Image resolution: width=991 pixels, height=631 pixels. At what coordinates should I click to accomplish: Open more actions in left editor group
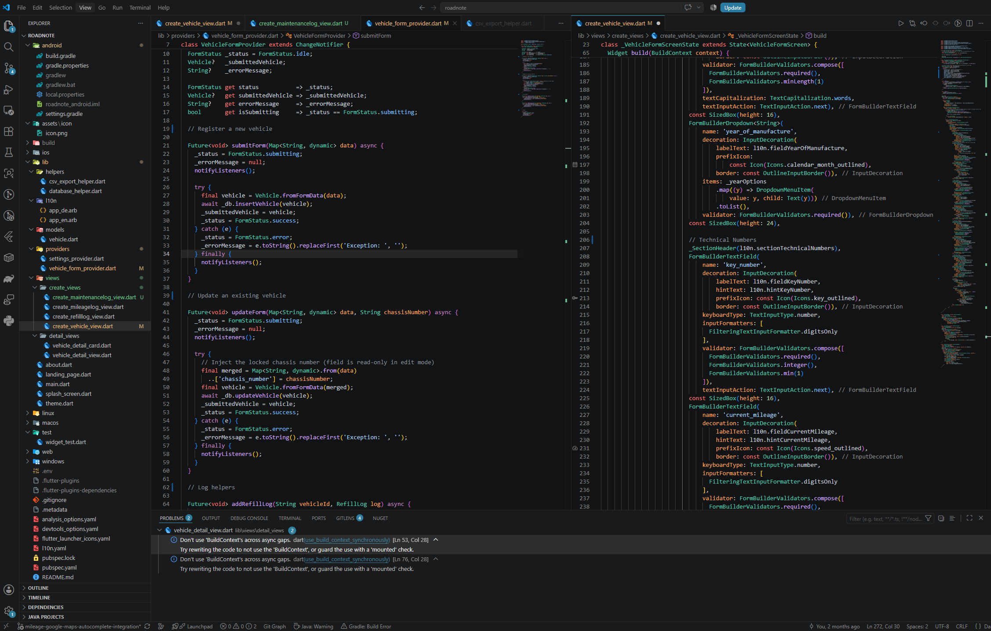[561, 23]
